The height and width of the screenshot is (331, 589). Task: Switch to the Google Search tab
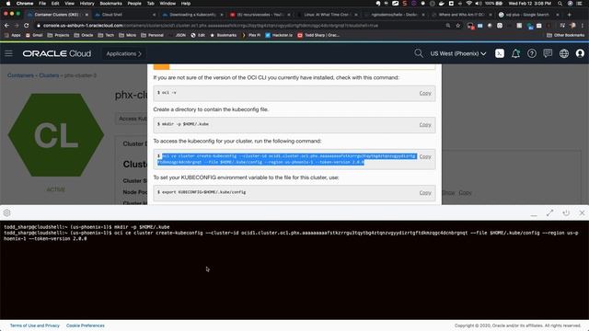527,15
